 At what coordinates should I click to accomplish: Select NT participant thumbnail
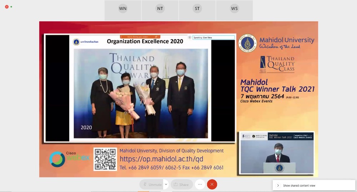pyautogui.click(x=160, y=9)
